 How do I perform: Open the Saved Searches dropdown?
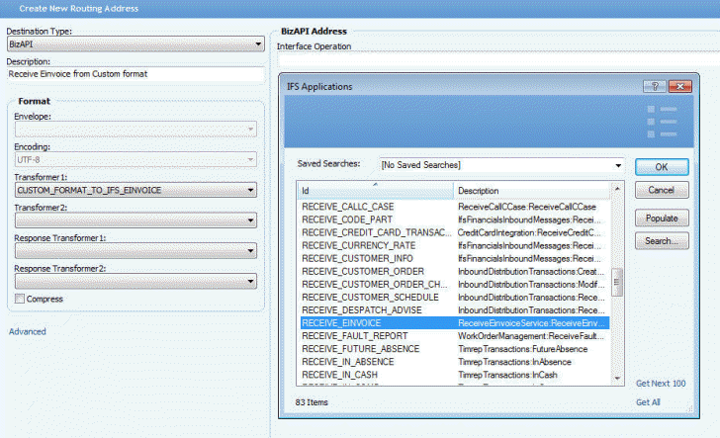pyautogui.click(x=501, y=165)
